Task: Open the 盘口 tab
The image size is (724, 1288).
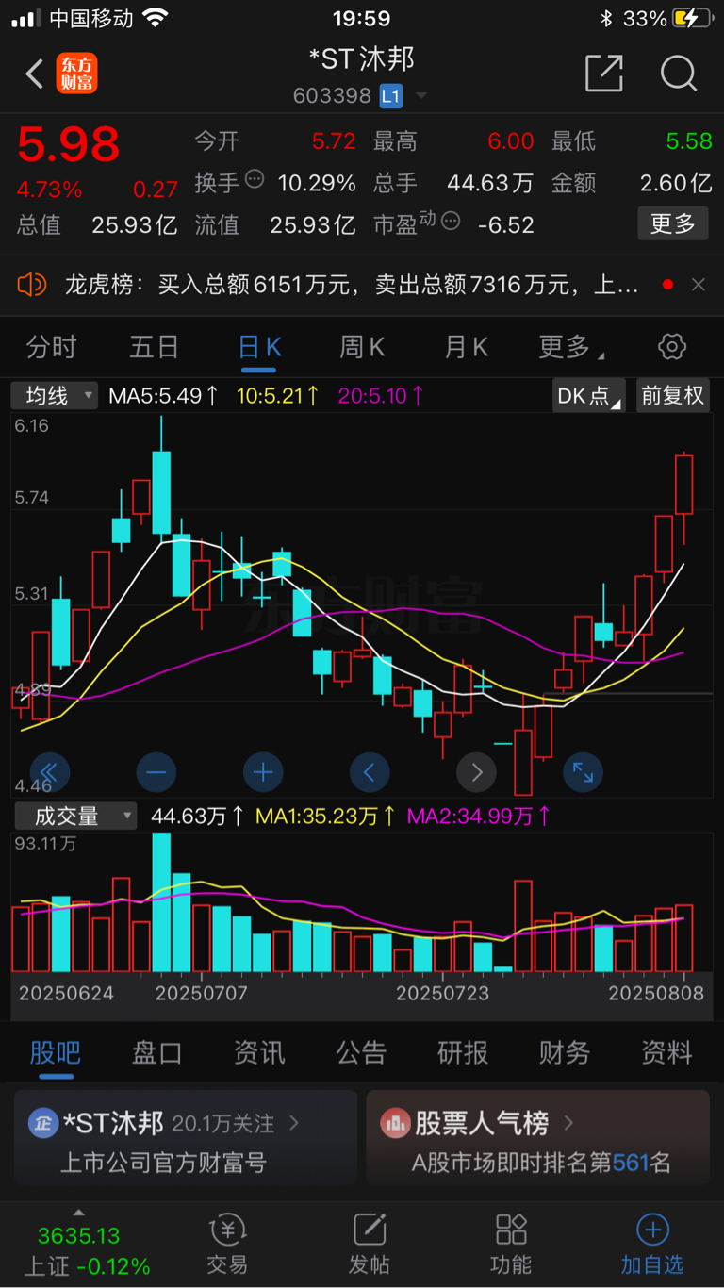Action: pyautogui.click(x=157, y=1052)
